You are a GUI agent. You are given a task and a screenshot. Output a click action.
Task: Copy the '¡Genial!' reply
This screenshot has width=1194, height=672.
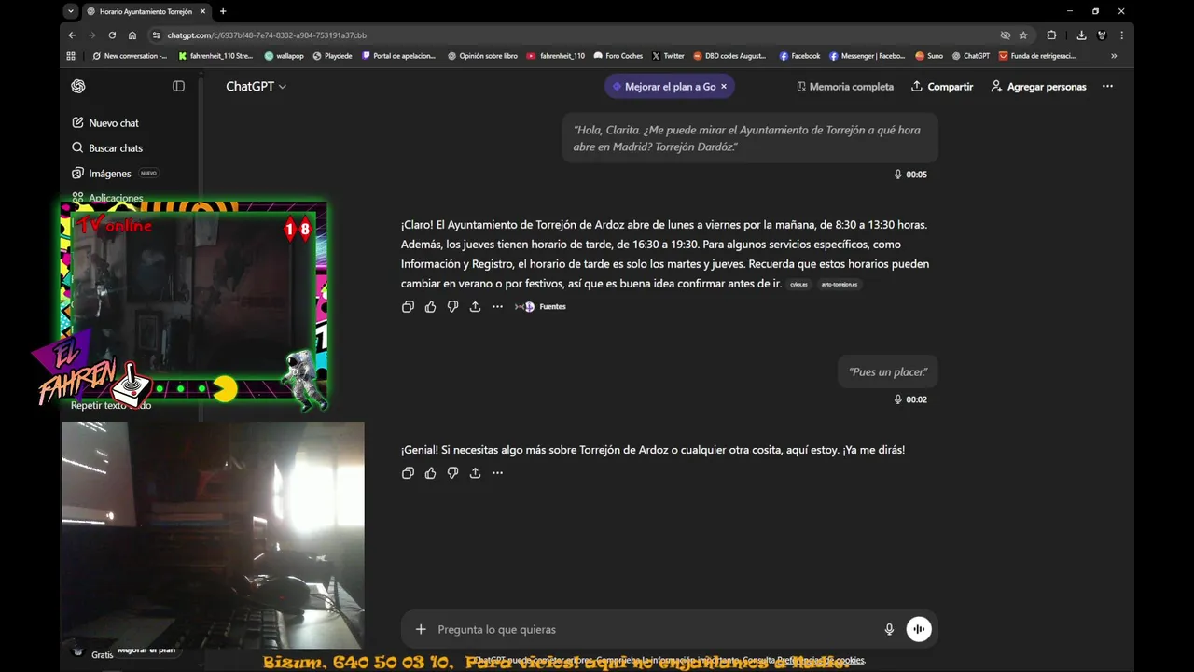click(x=408, y=473)
